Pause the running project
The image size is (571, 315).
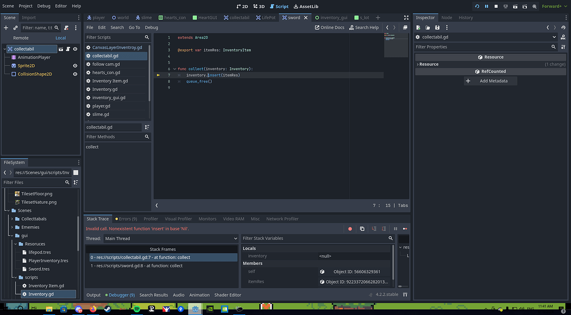tap(486, 7)
